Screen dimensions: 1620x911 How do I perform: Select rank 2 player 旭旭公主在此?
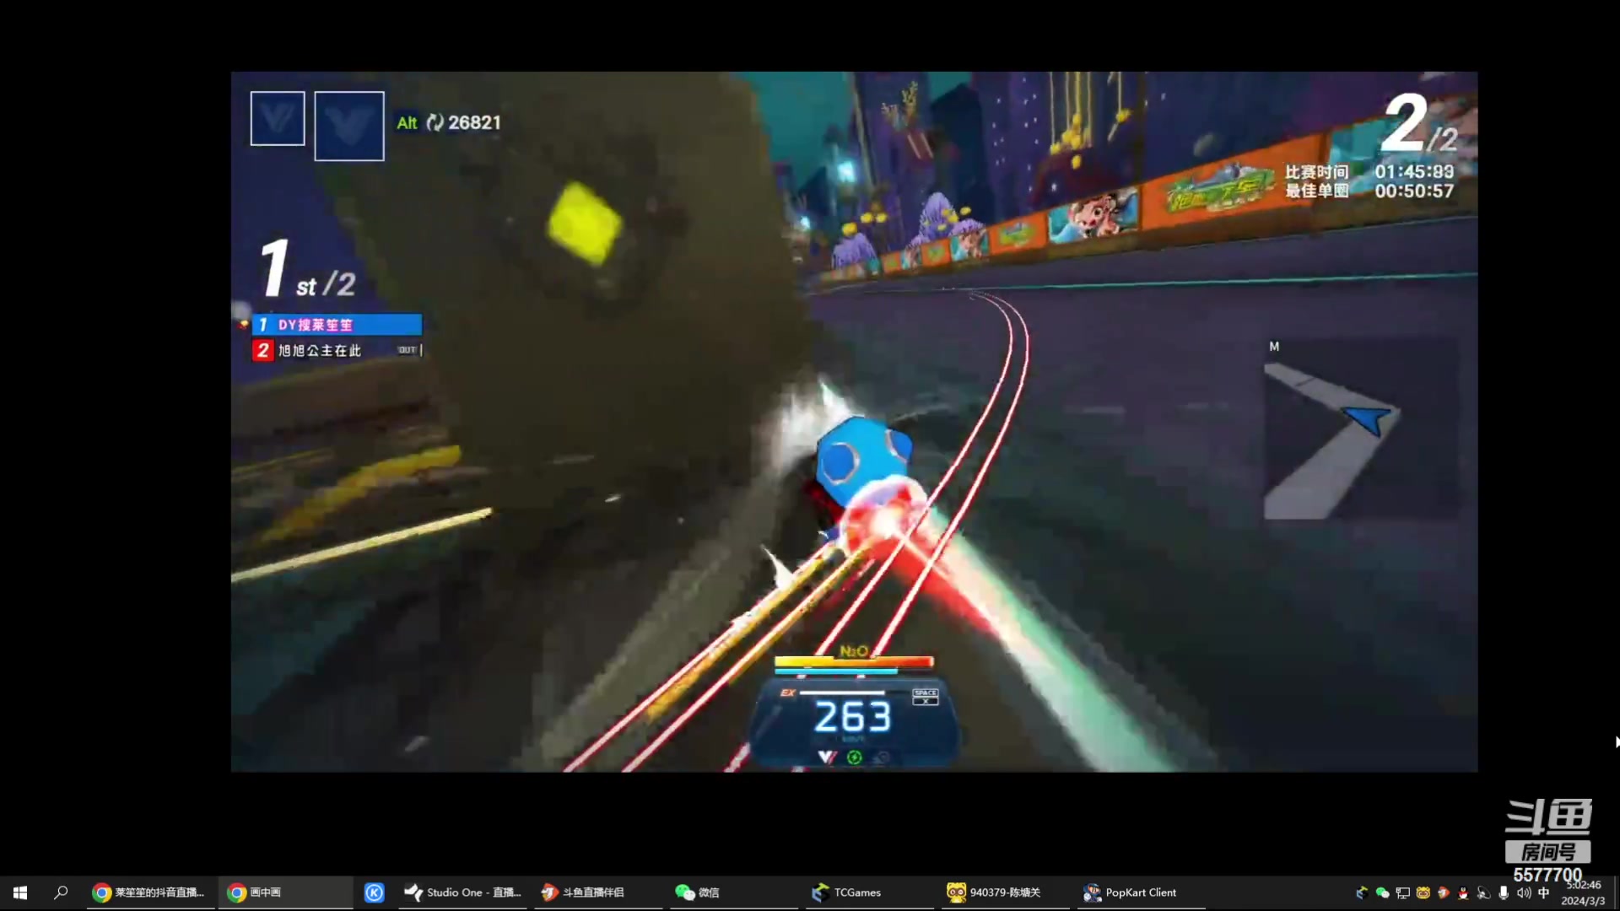coord(337,350)
